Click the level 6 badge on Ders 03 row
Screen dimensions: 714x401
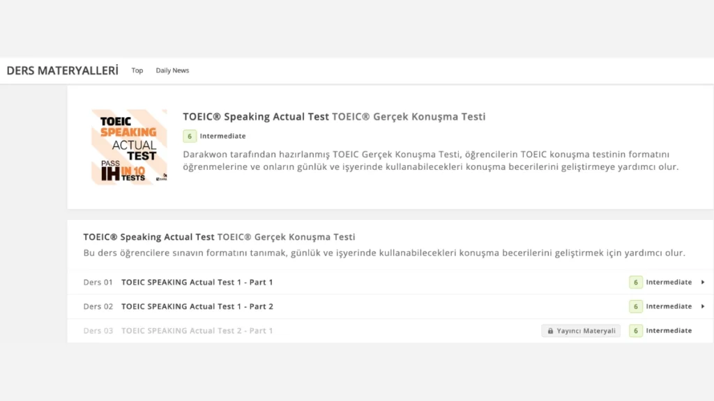pyautogui.click(x=636, y=331)
